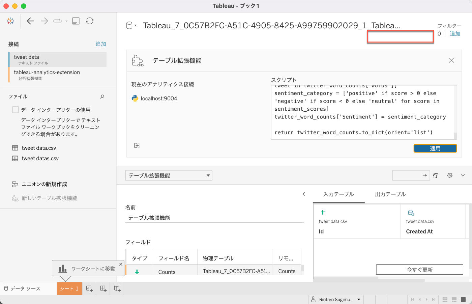The width and height of the screenshot is (472, 304).
Task: Open the preview settings gear icon
Action: pos(449,175)
